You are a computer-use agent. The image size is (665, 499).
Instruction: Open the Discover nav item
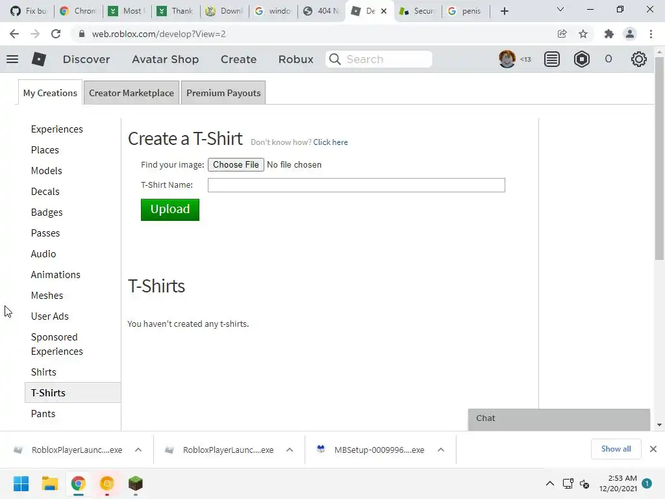[x=86, y=59]
